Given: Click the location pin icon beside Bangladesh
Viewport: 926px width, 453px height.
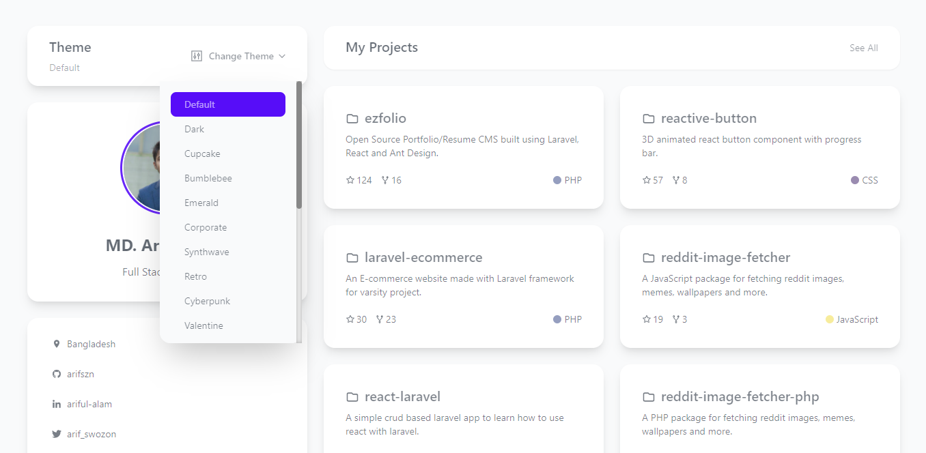Looking at the screenshot, I should [x=57, y=344].
